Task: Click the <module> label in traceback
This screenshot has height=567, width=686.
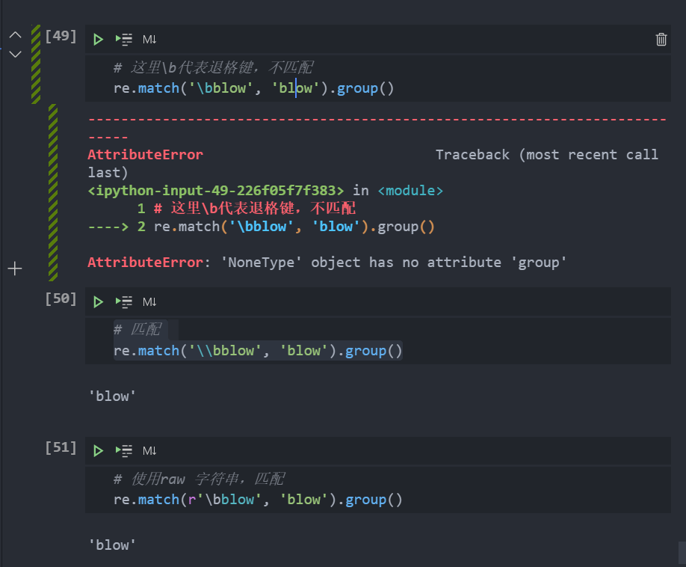Action: point(410,191)
